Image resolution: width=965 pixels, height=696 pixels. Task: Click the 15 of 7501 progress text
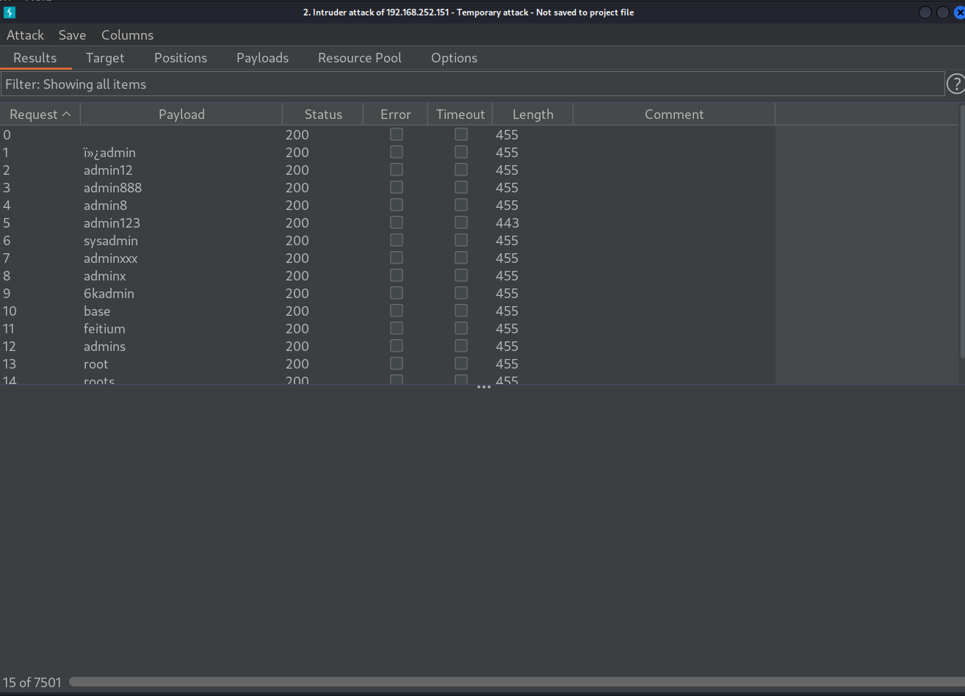32,683
